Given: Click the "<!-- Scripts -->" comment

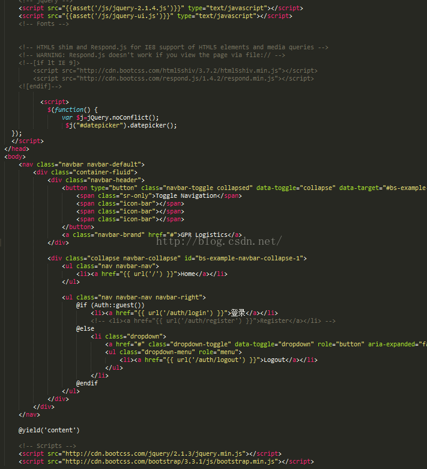Looking at the screenshot, I should (47, 446).
